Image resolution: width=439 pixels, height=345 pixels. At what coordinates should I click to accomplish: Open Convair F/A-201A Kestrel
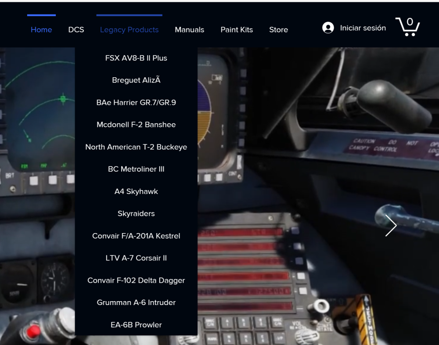pyautogui.click(x=136, y=236)
